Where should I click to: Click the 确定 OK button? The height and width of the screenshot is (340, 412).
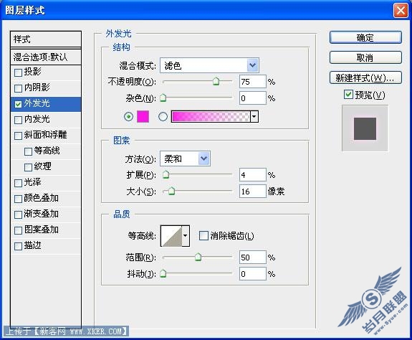pyautogui.click(x=365, y=37)
